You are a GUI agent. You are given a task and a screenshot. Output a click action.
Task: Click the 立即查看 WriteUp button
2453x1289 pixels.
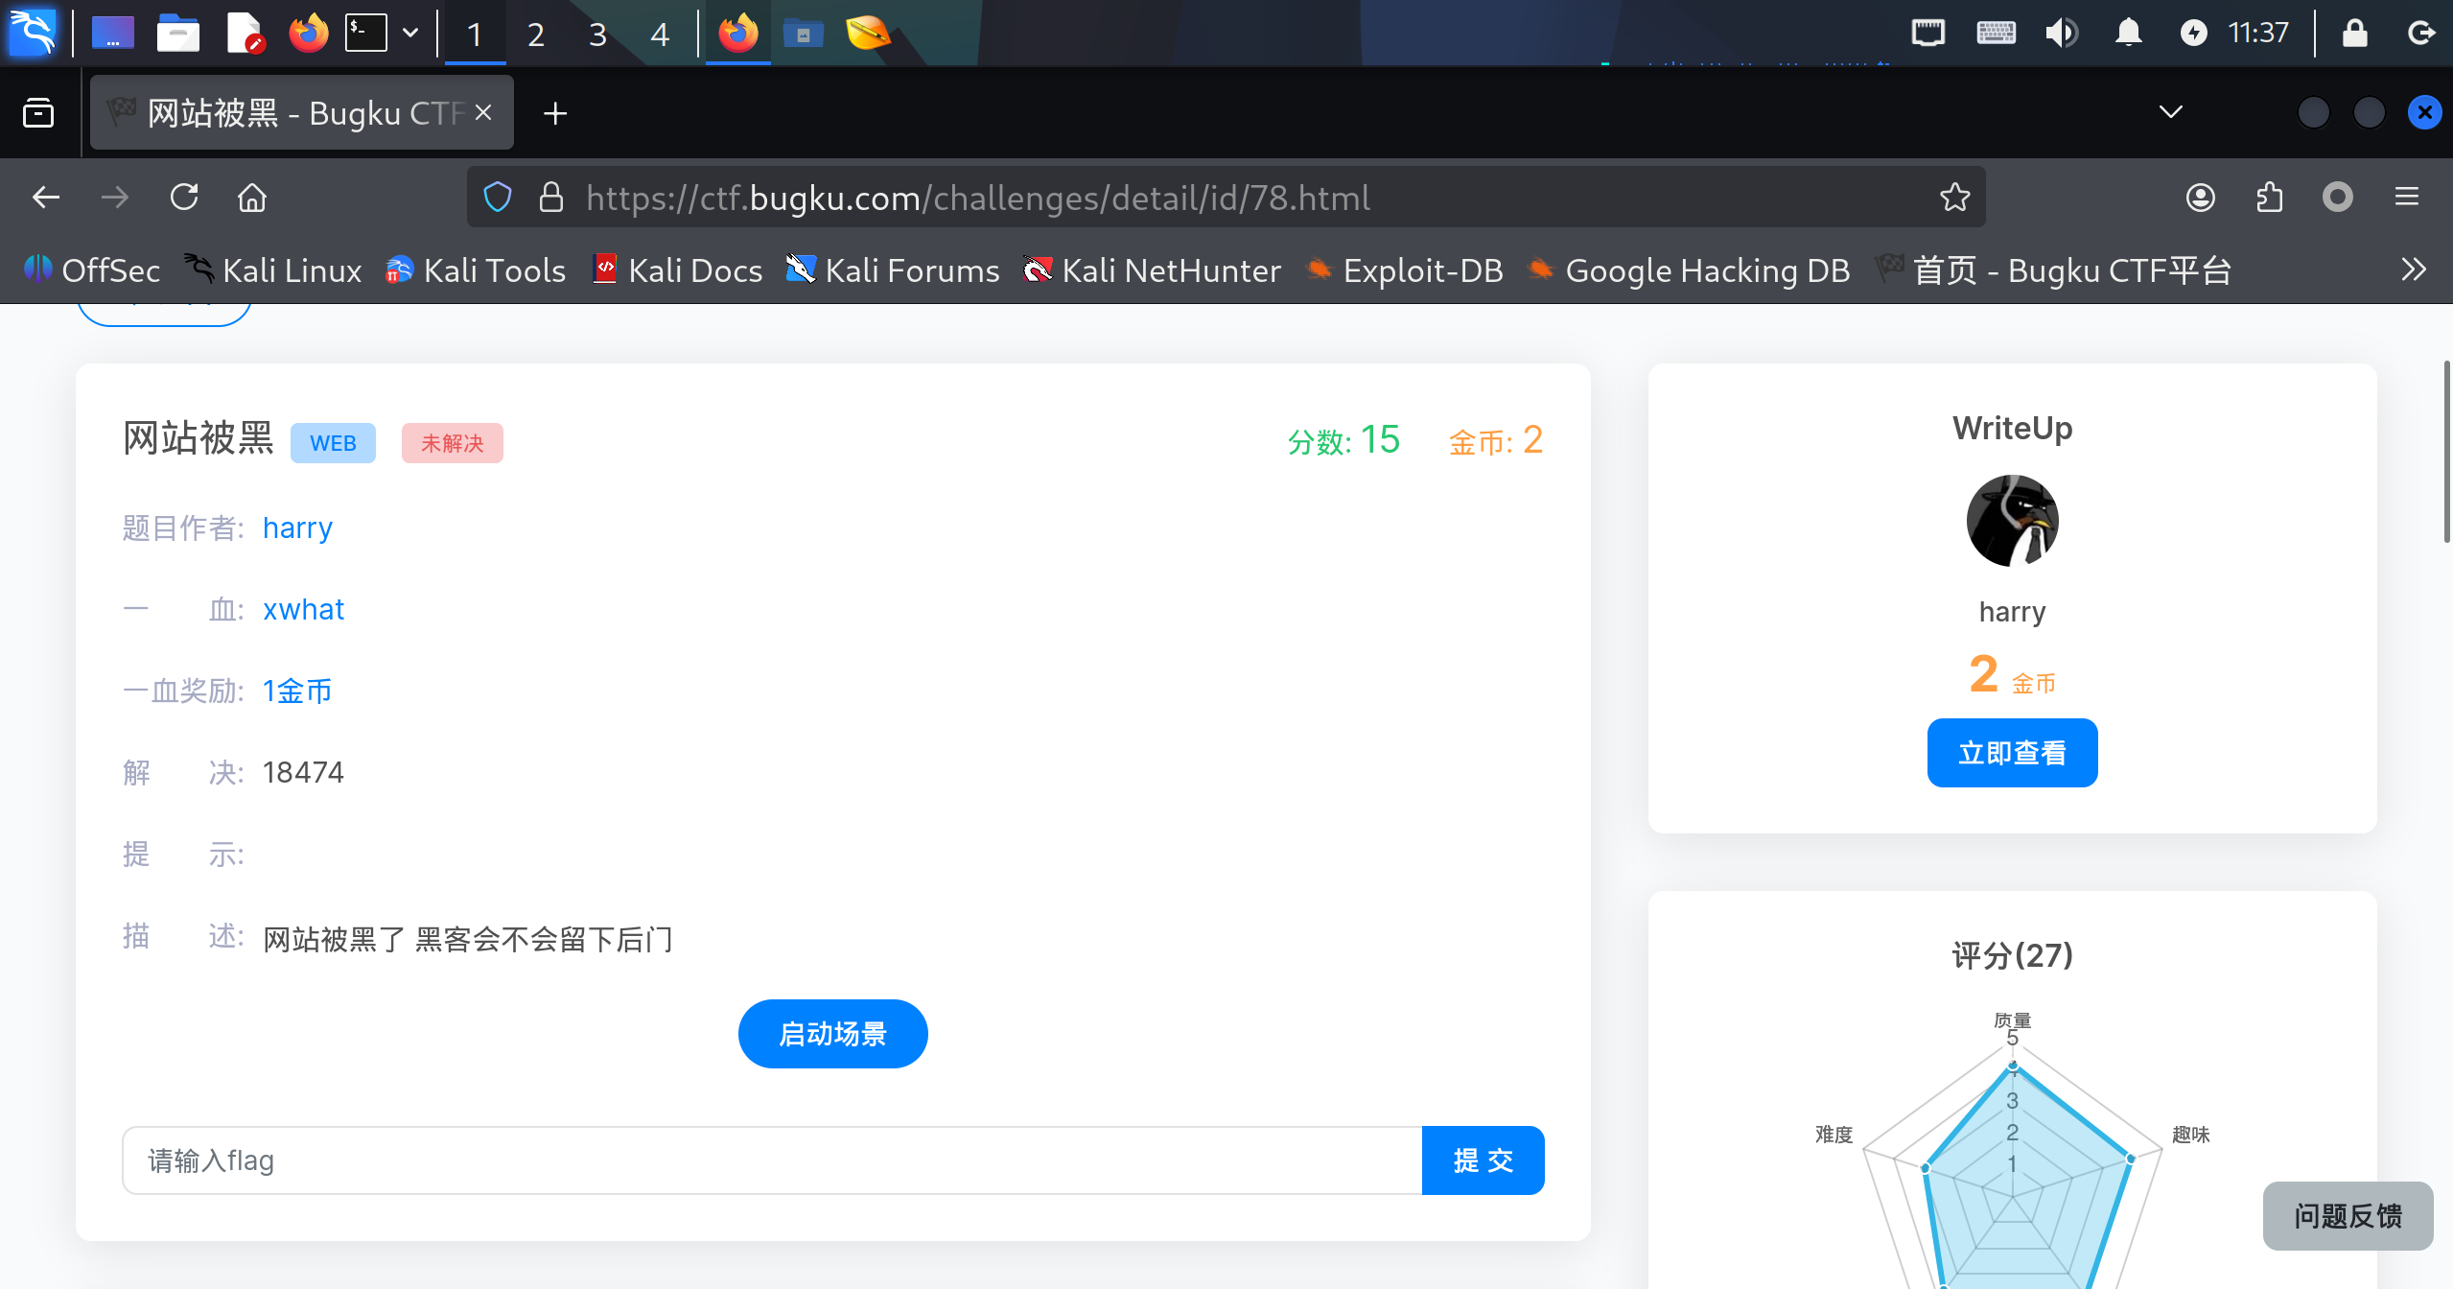pos(2012,753)
